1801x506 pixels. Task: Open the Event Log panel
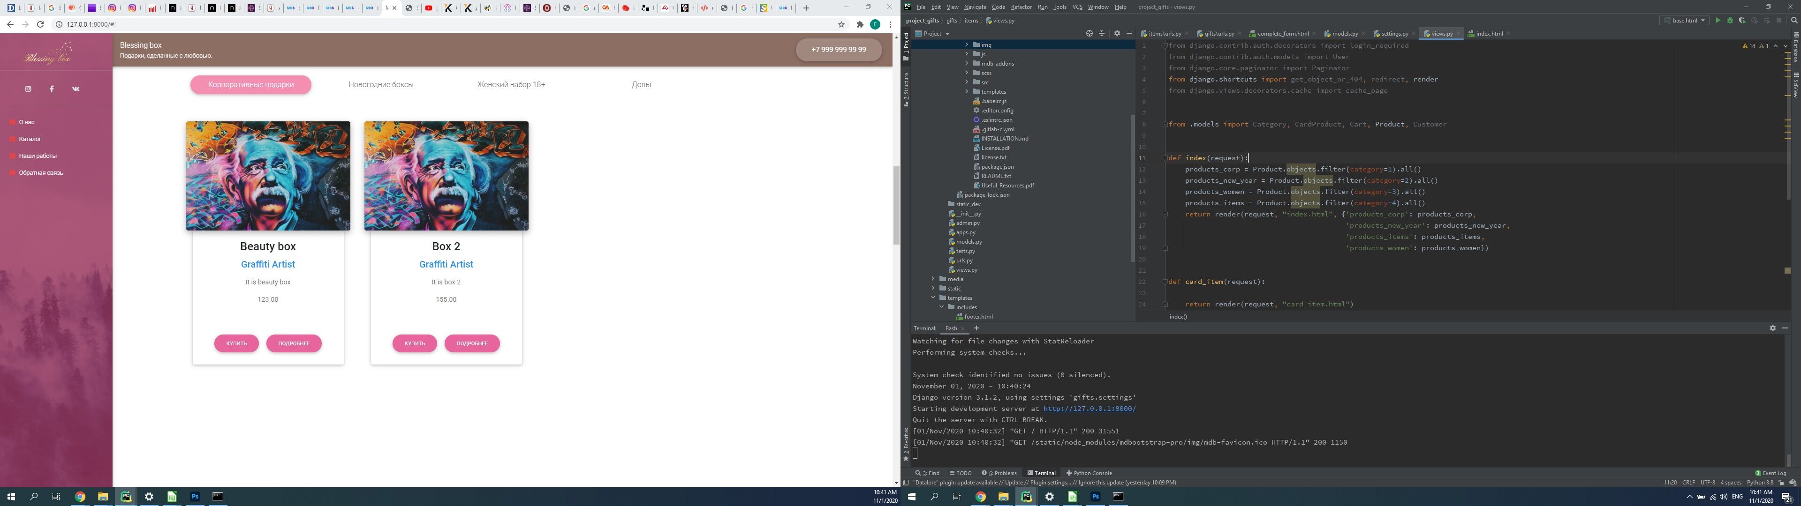tap(1771, 473)
